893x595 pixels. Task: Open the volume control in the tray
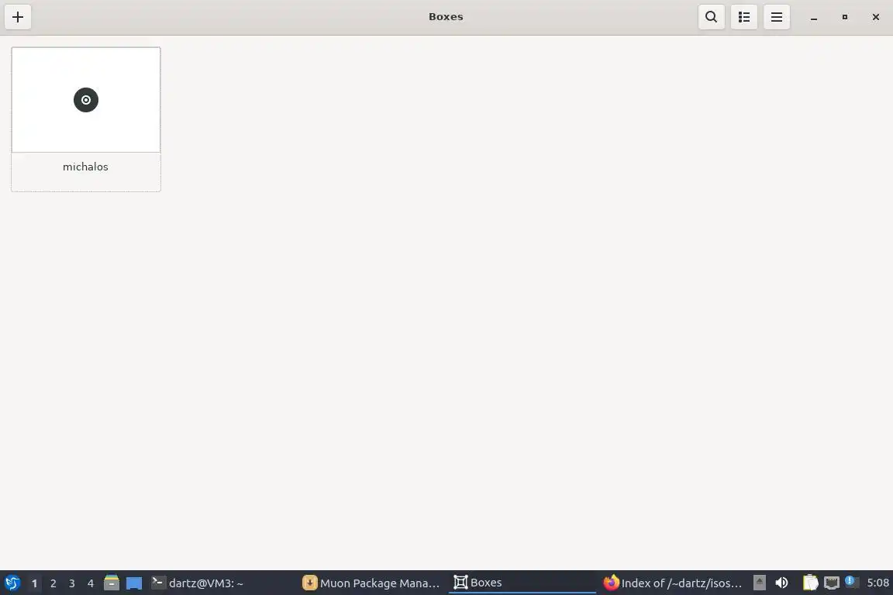781,583
